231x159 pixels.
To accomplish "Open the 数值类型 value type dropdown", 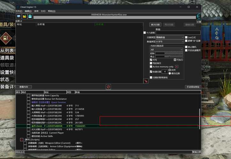I will tap(170, 42).
